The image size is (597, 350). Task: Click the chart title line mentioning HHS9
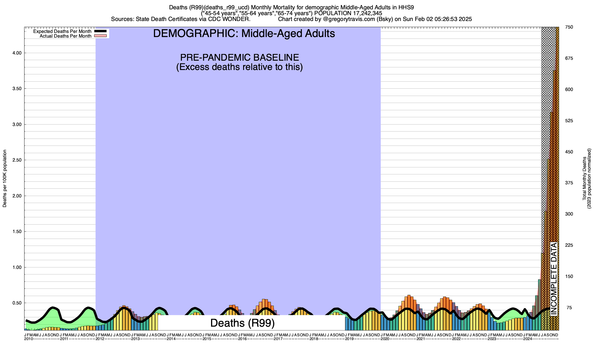[292, 8]
